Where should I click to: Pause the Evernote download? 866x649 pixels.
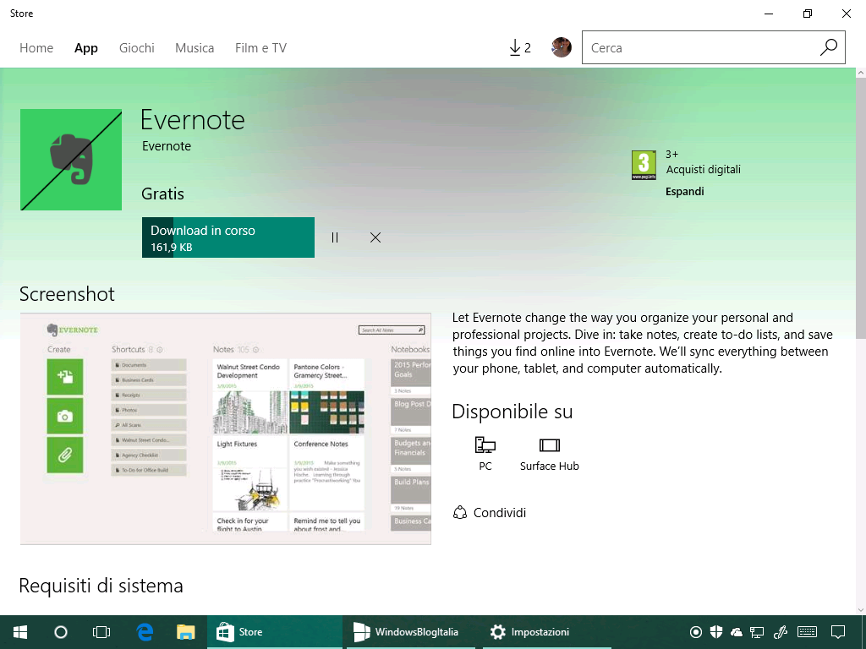point(335,237)
